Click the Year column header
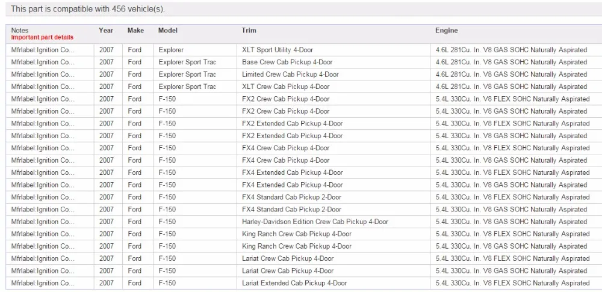Viewport: 602px width, 292px height. [x=106, y=30]
